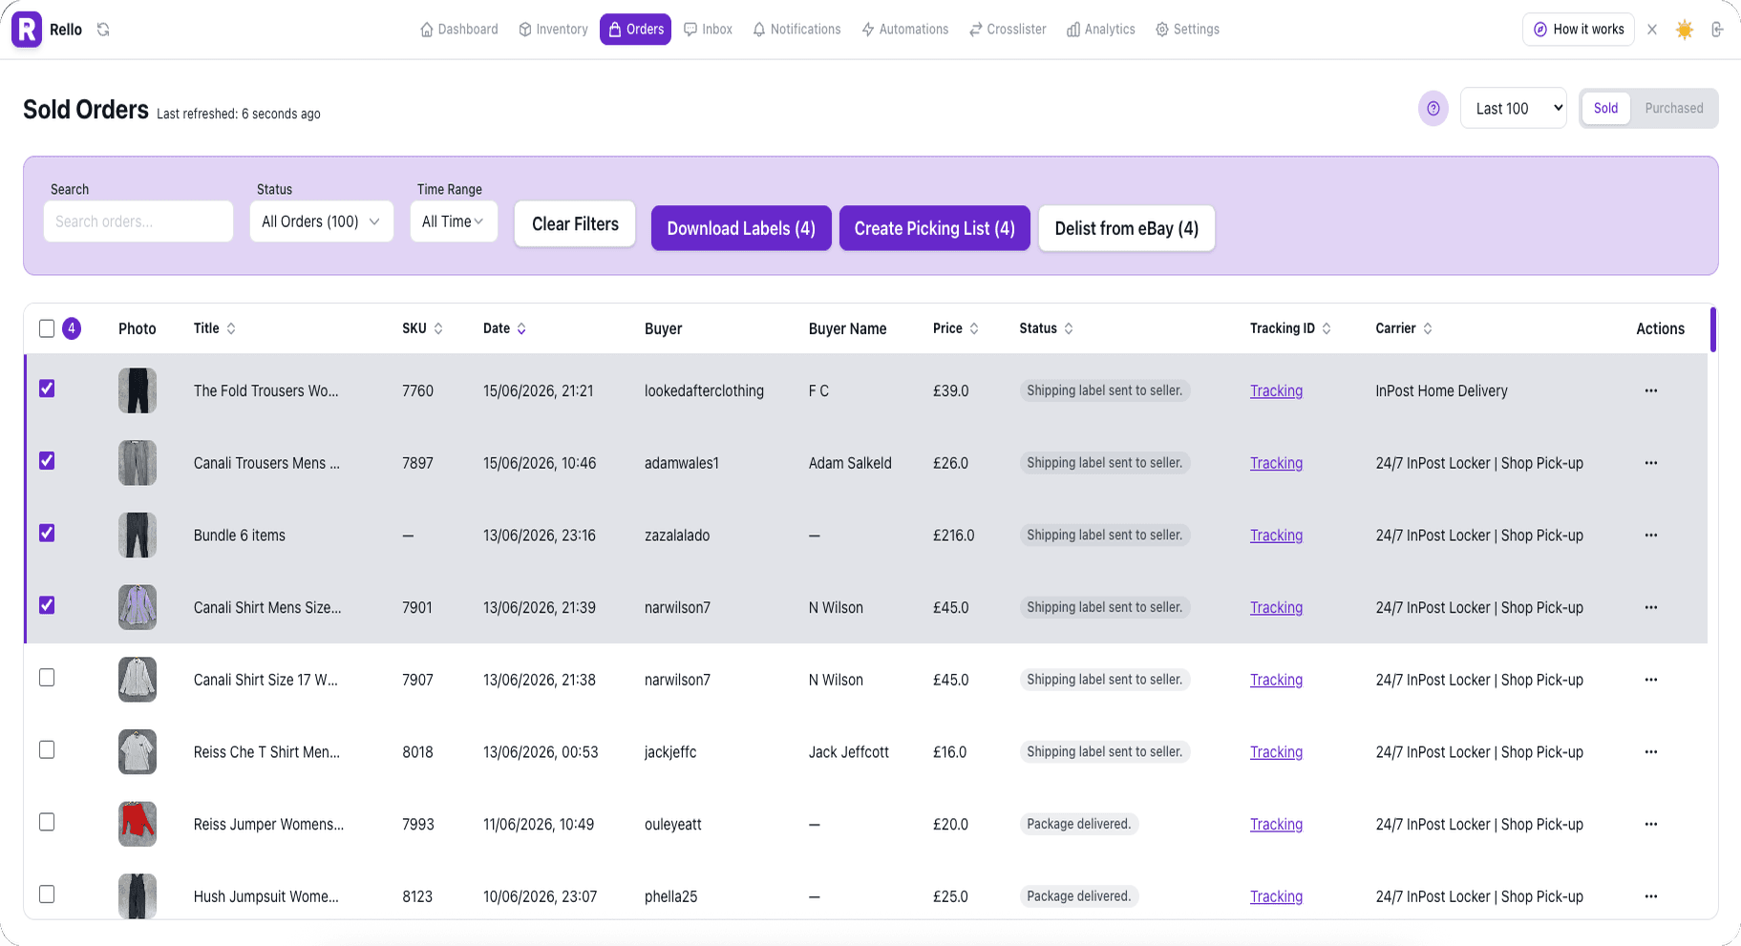Open Notifications in the top nav
This screenshot has height=946, width=1741.
797,30
